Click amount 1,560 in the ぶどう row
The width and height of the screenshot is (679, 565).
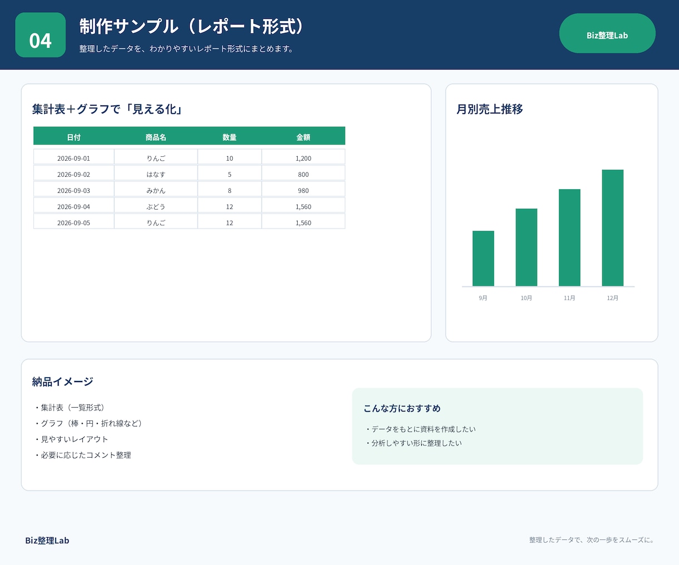[x=303, y=206]
